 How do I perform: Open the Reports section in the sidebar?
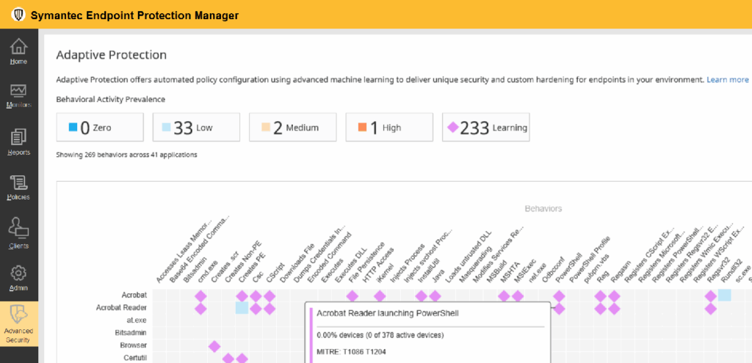click(18, 142)
